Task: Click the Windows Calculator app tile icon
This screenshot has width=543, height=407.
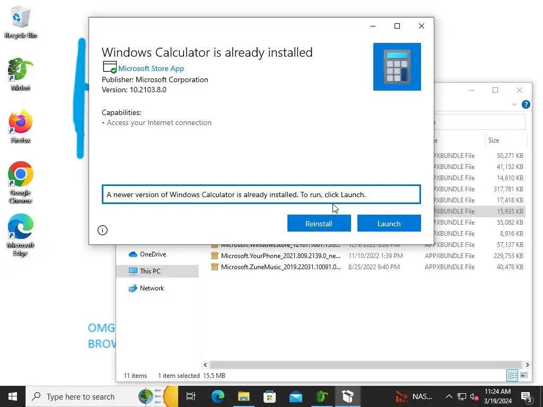Action: (397, 67)
